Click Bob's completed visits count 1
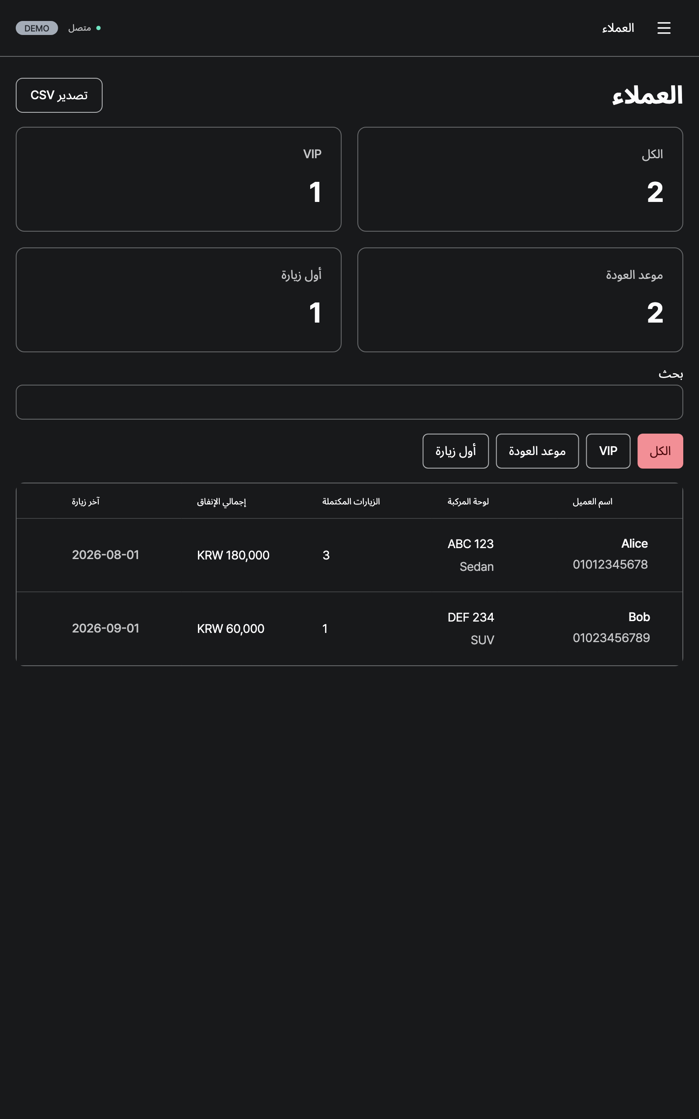The image size is (699, 1119). pos(325,629)
